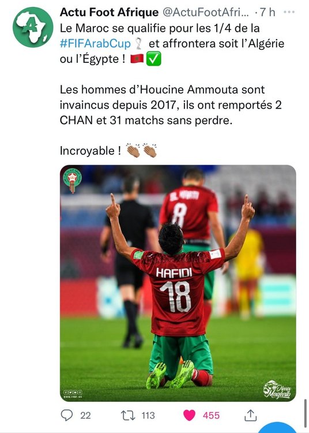309x433 pixels.
Task: Open the Actu Foot Afrique profile avatar
Action: (x=33, y=27)
